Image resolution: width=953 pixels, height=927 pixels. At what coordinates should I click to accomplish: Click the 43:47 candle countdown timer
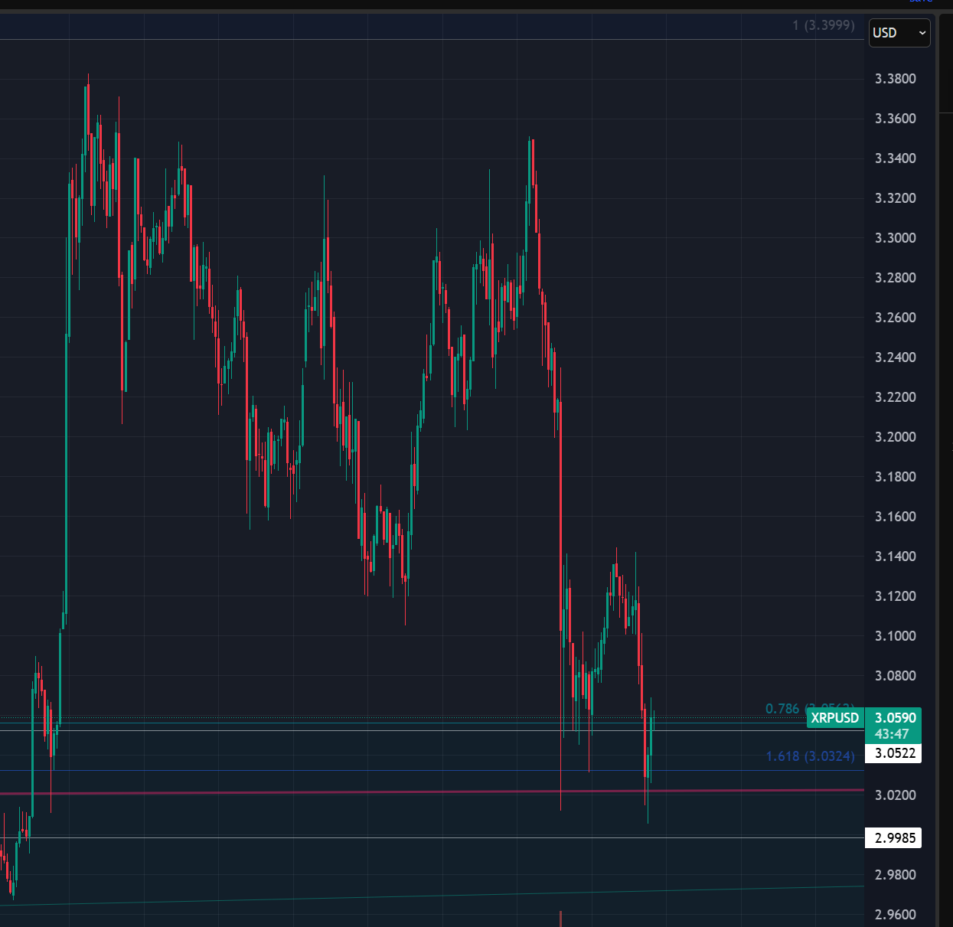coord(892,734)
